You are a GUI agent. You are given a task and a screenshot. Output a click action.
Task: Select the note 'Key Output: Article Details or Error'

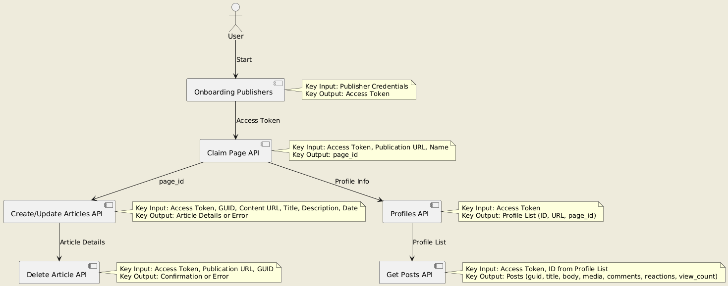pos(249,212)
